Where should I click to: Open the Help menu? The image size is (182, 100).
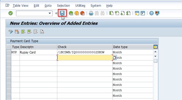pyautogui.click(x=109, y=6)
